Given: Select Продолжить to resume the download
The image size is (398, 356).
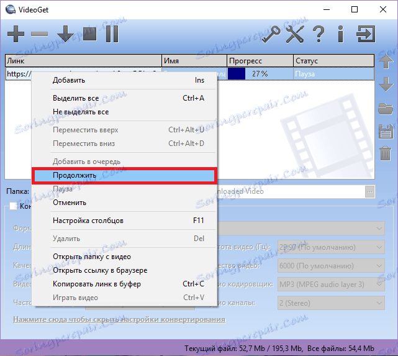Looking at the screenshot, I should [125, 175].
